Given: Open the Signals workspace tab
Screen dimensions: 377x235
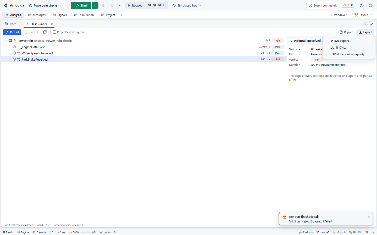Looking at the screenshot, I should [60, 15].
